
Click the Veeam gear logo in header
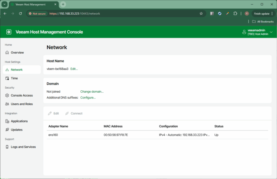9,32
